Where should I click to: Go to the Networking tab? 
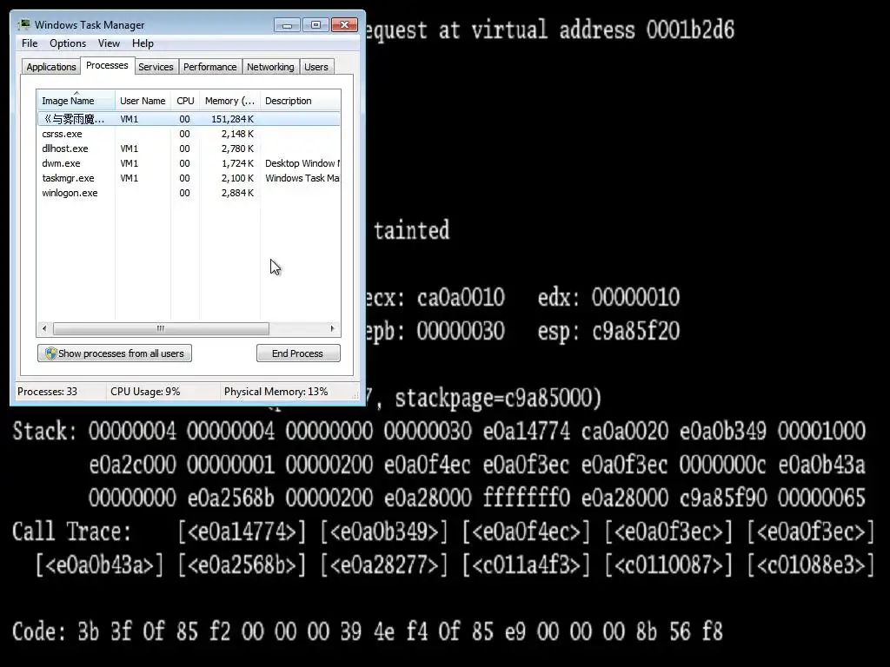(270, 67)
